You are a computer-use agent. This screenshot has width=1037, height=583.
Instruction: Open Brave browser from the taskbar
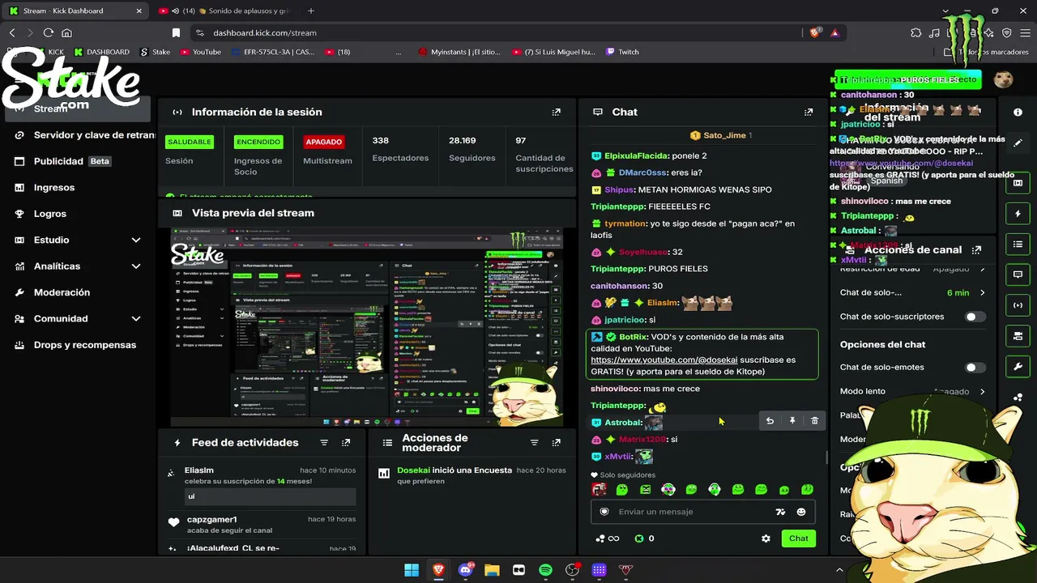(x=438, y=570)
